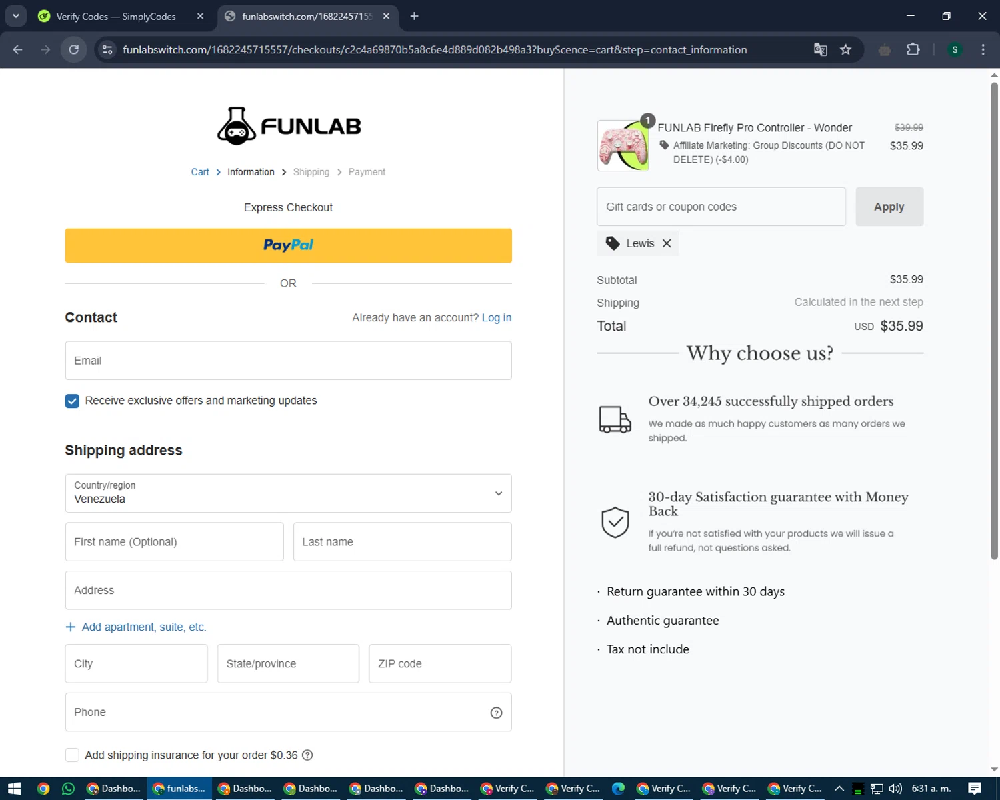Focus the Email input field

coord(288,361)
